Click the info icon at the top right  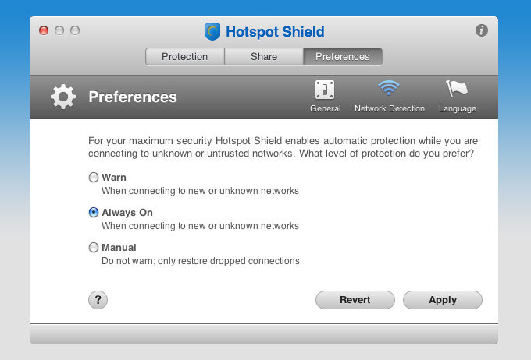482,30
